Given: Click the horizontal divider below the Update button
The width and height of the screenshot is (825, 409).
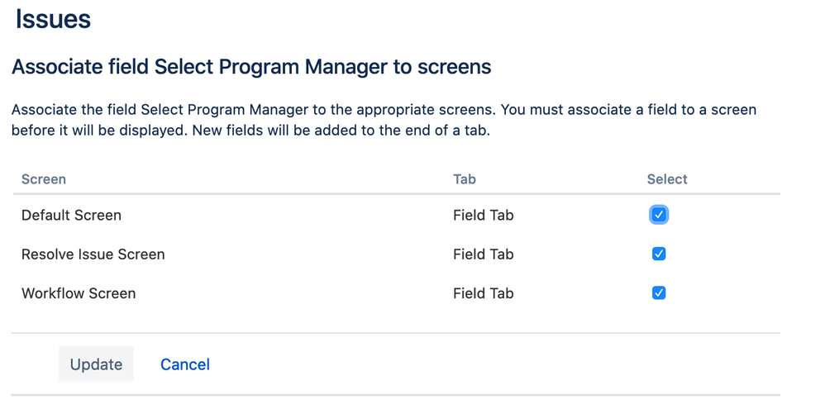Looking at the screenshot, I should (x=395, y=394).
